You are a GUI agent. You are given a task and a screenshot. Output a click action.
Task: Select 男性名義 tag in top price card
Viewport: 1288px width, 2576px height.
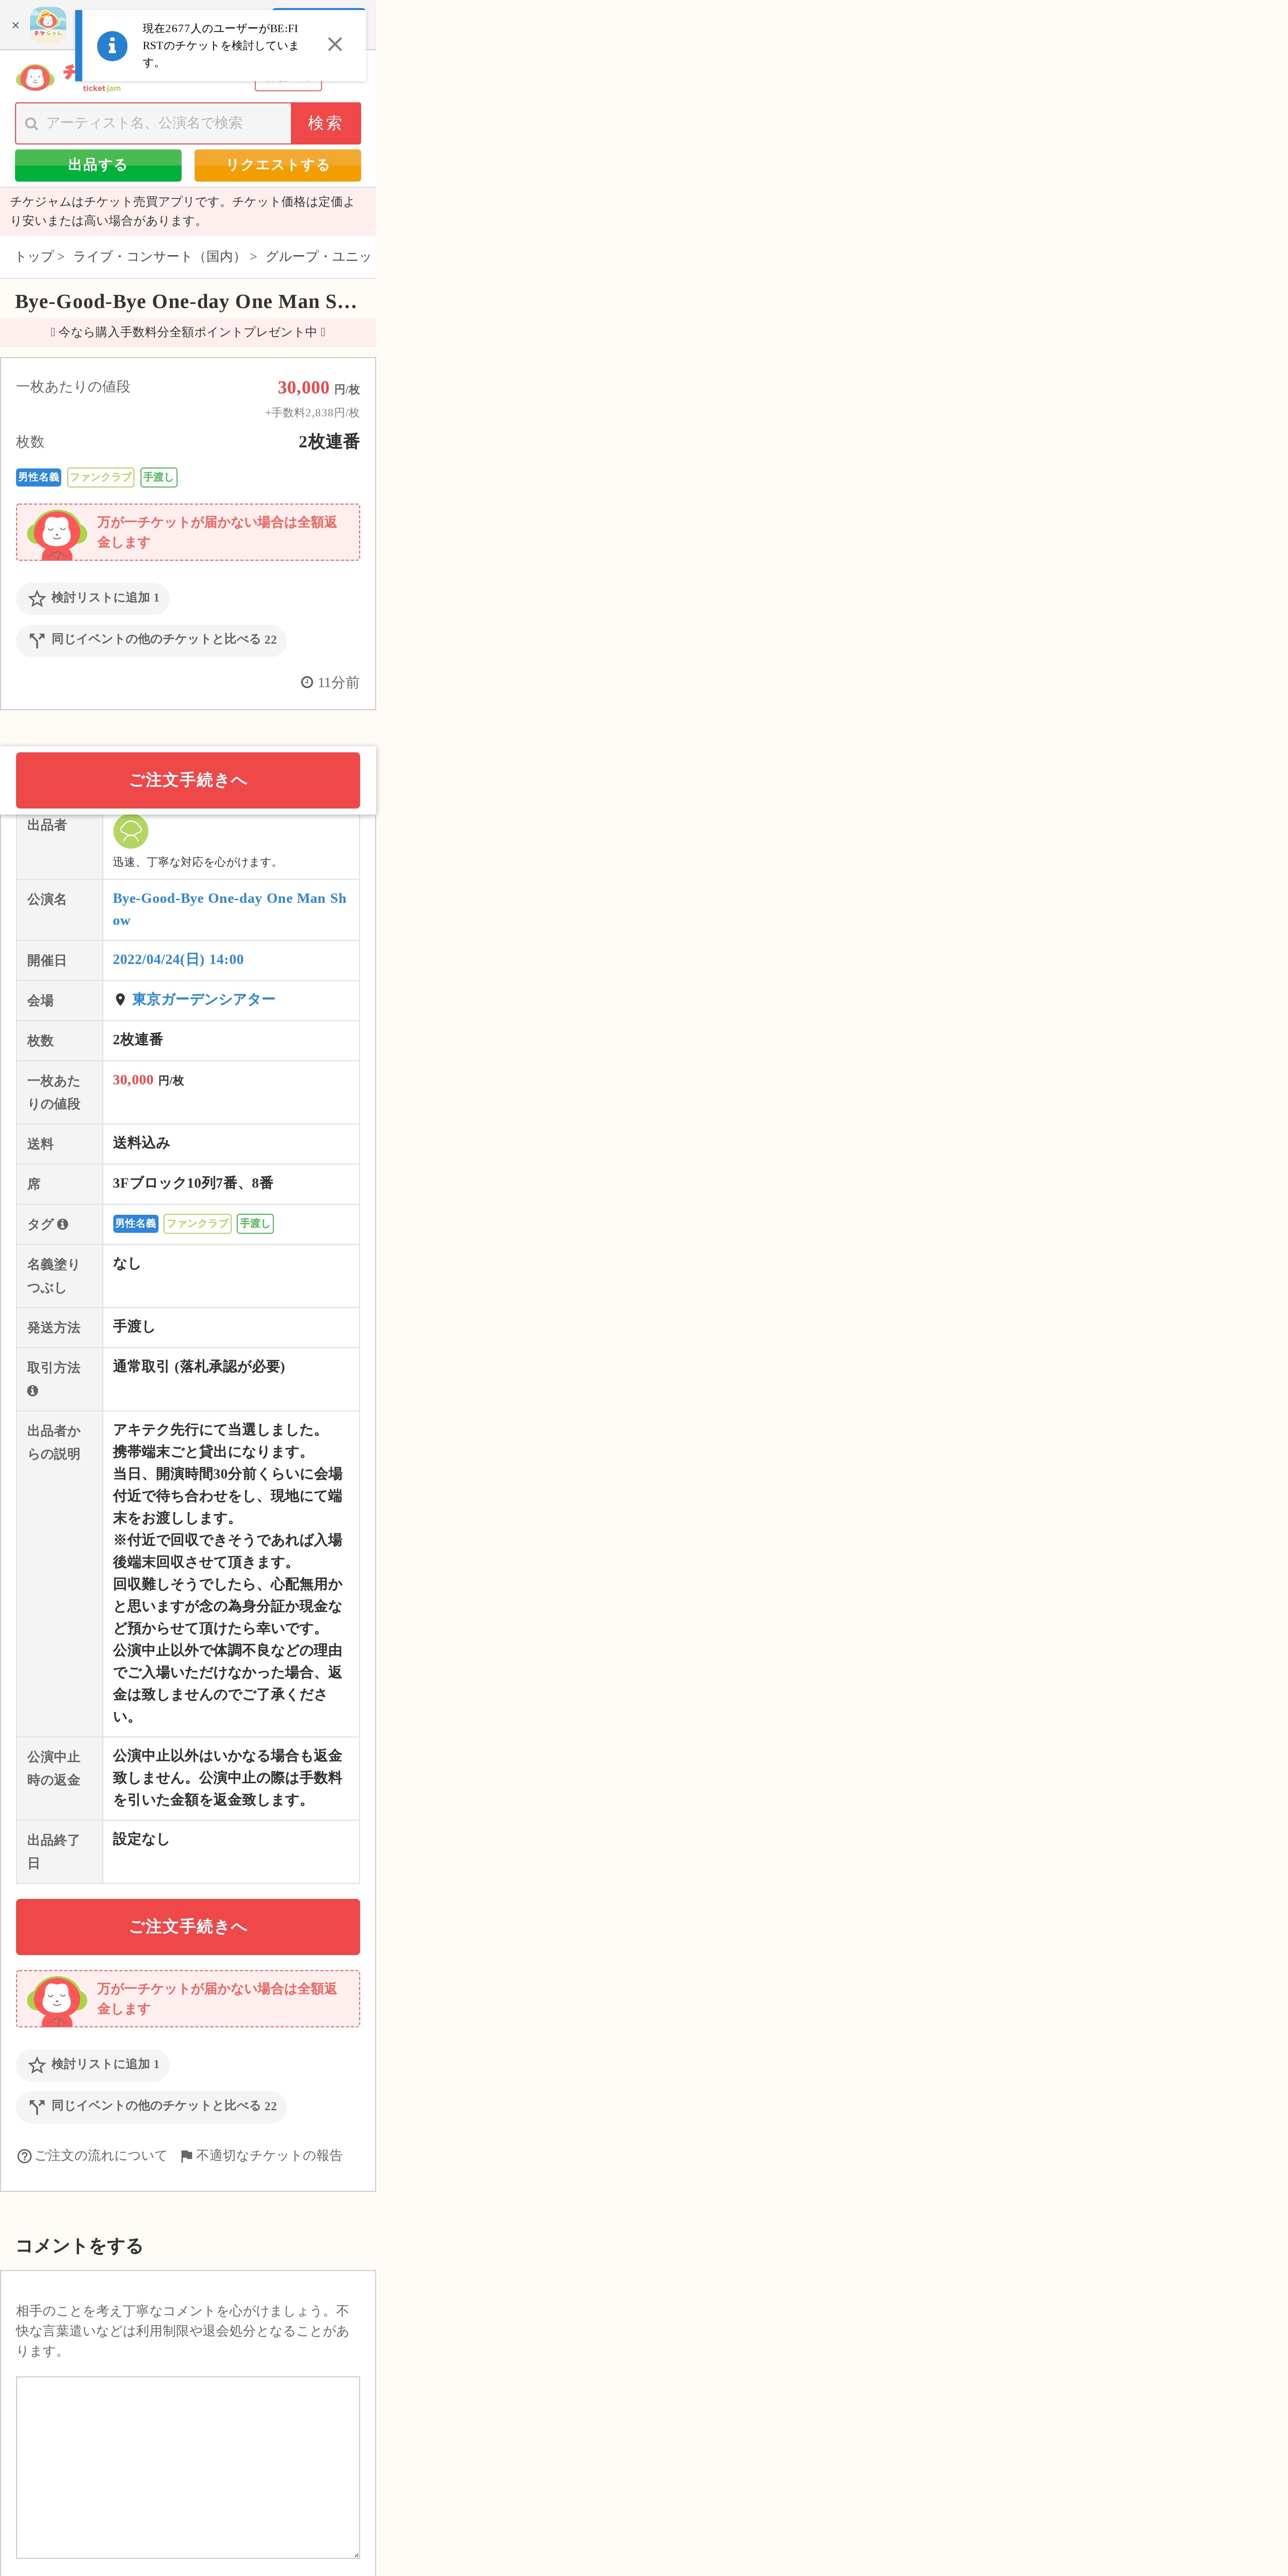click(38, 477)
